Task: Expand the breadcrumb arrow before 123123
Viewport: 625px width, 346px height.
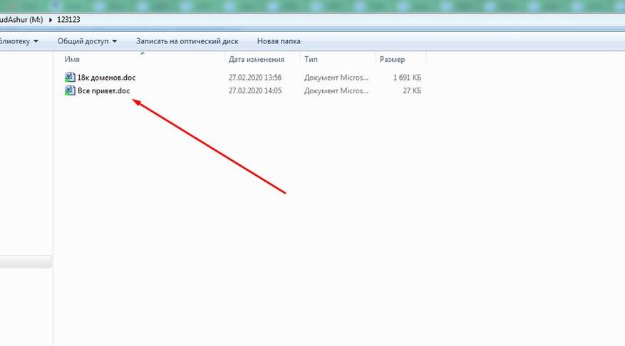Action: point(50,19)
